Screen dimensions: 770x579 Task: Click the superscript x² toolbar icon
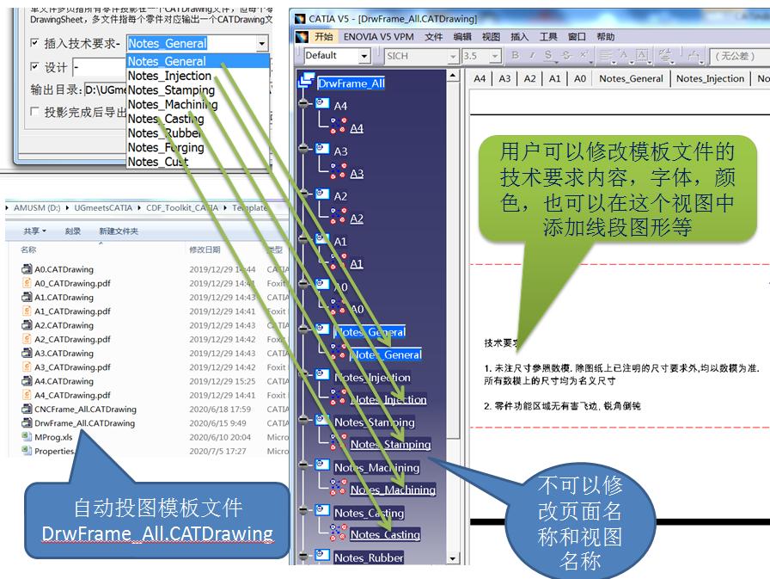coord(583,55)
